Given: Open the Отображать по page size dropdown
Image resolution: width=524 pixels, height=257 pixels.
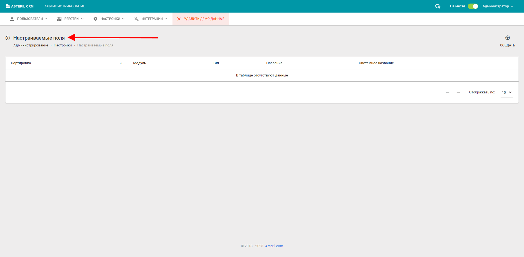Looking at the screenshot, I should (x=506, y=92).
